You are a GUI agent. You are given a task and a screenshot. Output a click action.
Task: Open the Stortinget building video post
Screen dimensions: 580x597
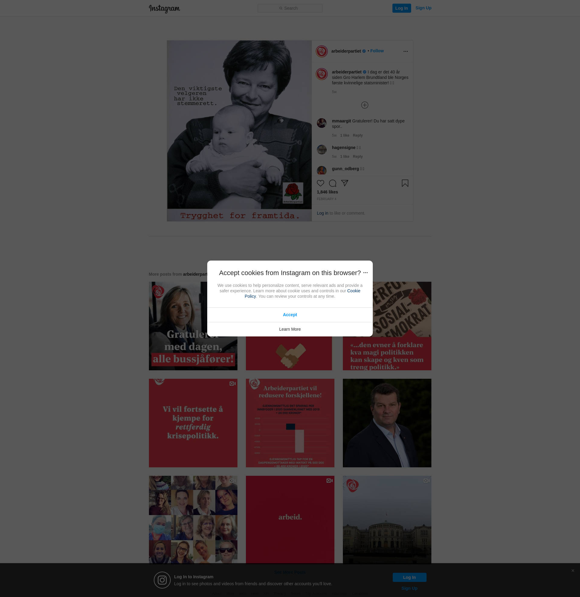[x=387, y=520]
